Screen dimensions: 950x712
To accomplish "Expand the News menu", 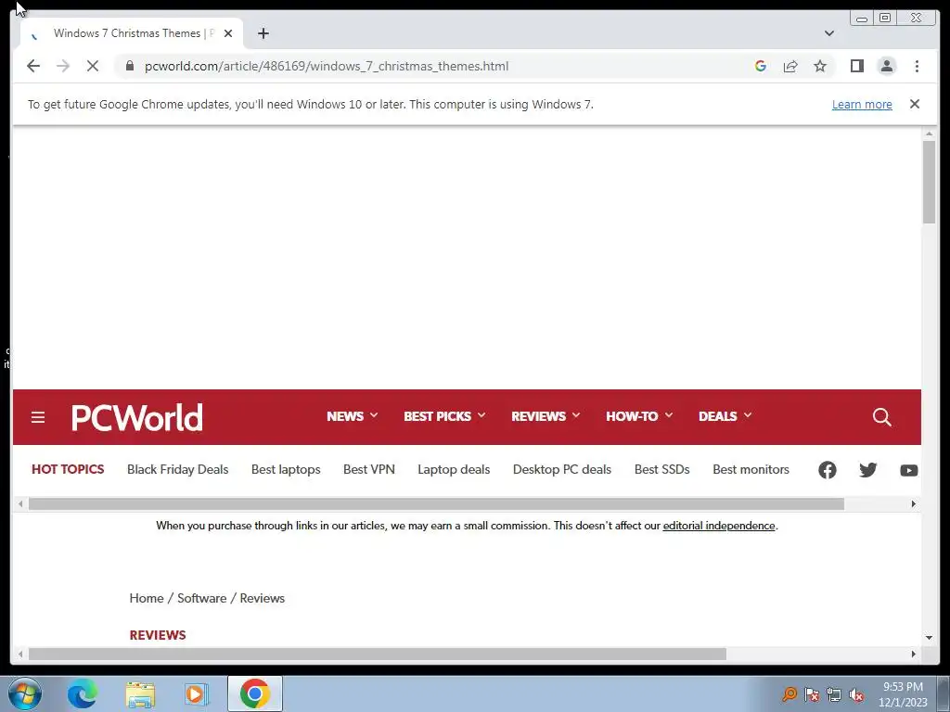I will (352, 416).
